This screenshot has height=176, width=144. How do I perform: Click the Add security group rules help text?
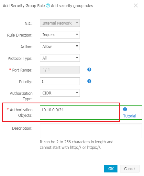72,5
